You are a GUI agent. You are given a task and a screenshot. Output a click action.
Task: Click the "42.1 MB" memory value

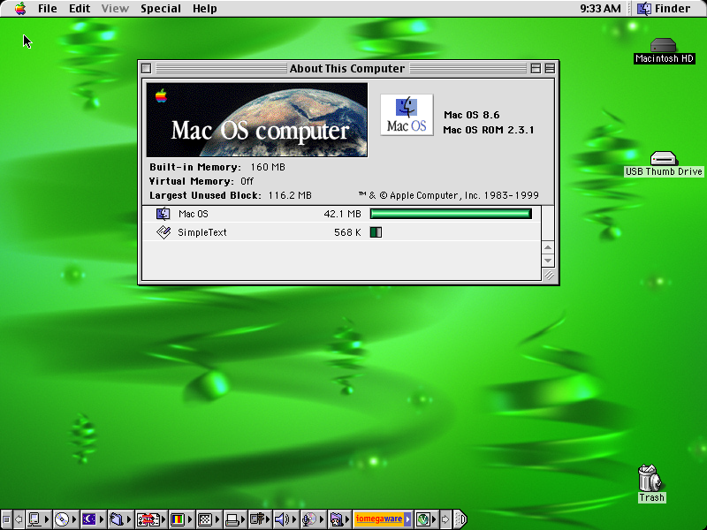coord(342,214)
